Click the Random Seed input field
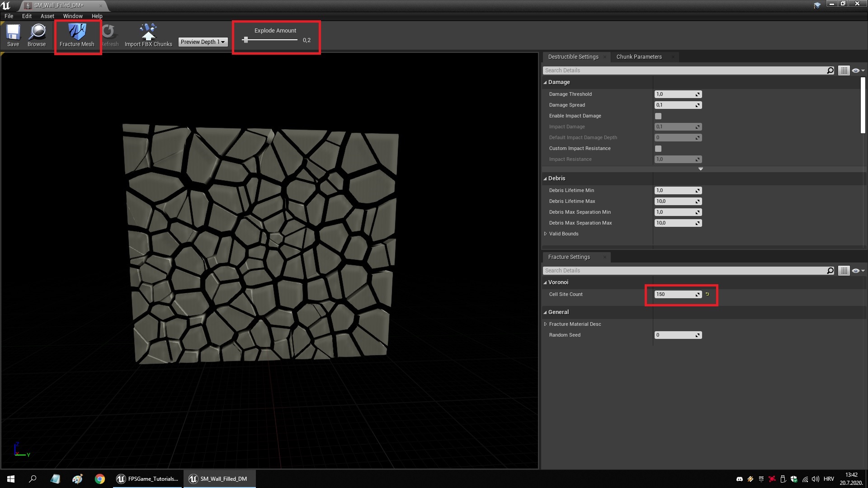This screenshot has width=868, height=488. 675,335
